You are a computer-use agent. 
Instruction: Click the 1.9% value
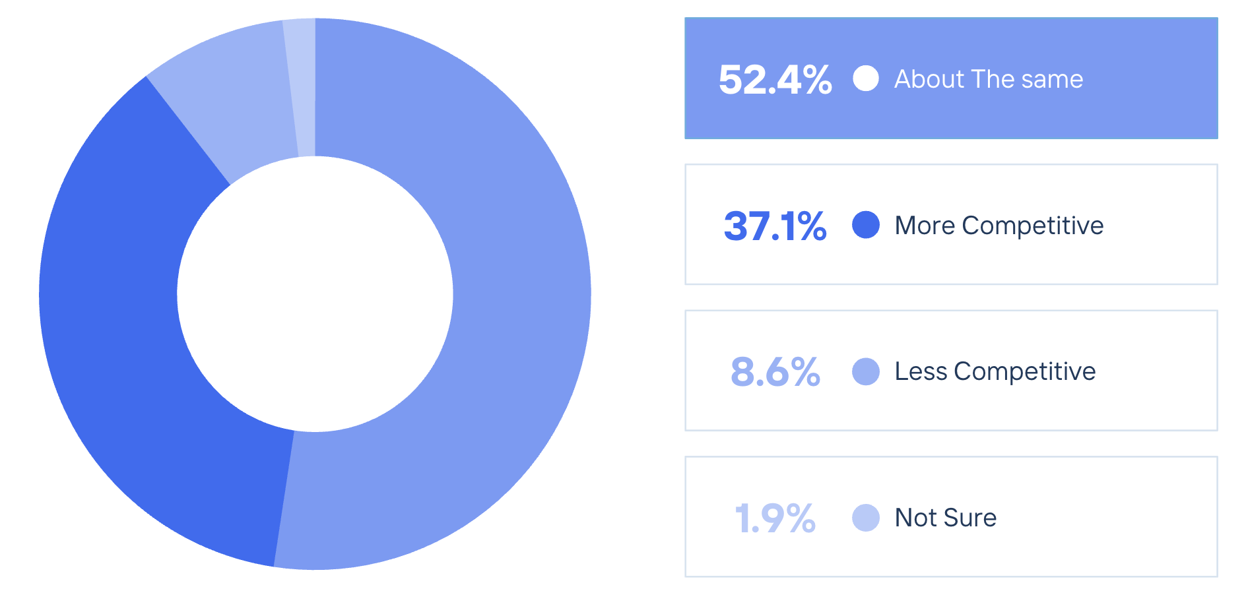tap(775, 518)
